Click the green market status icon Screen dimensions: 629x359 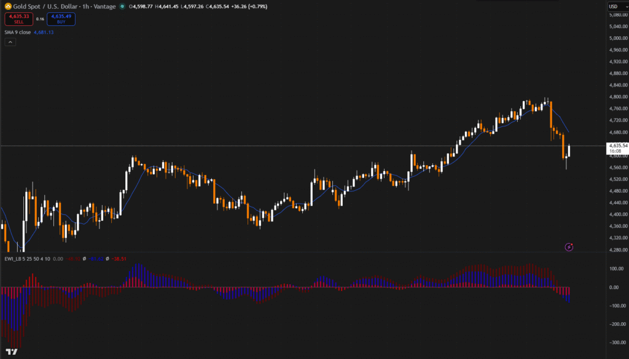coord(122,6)
